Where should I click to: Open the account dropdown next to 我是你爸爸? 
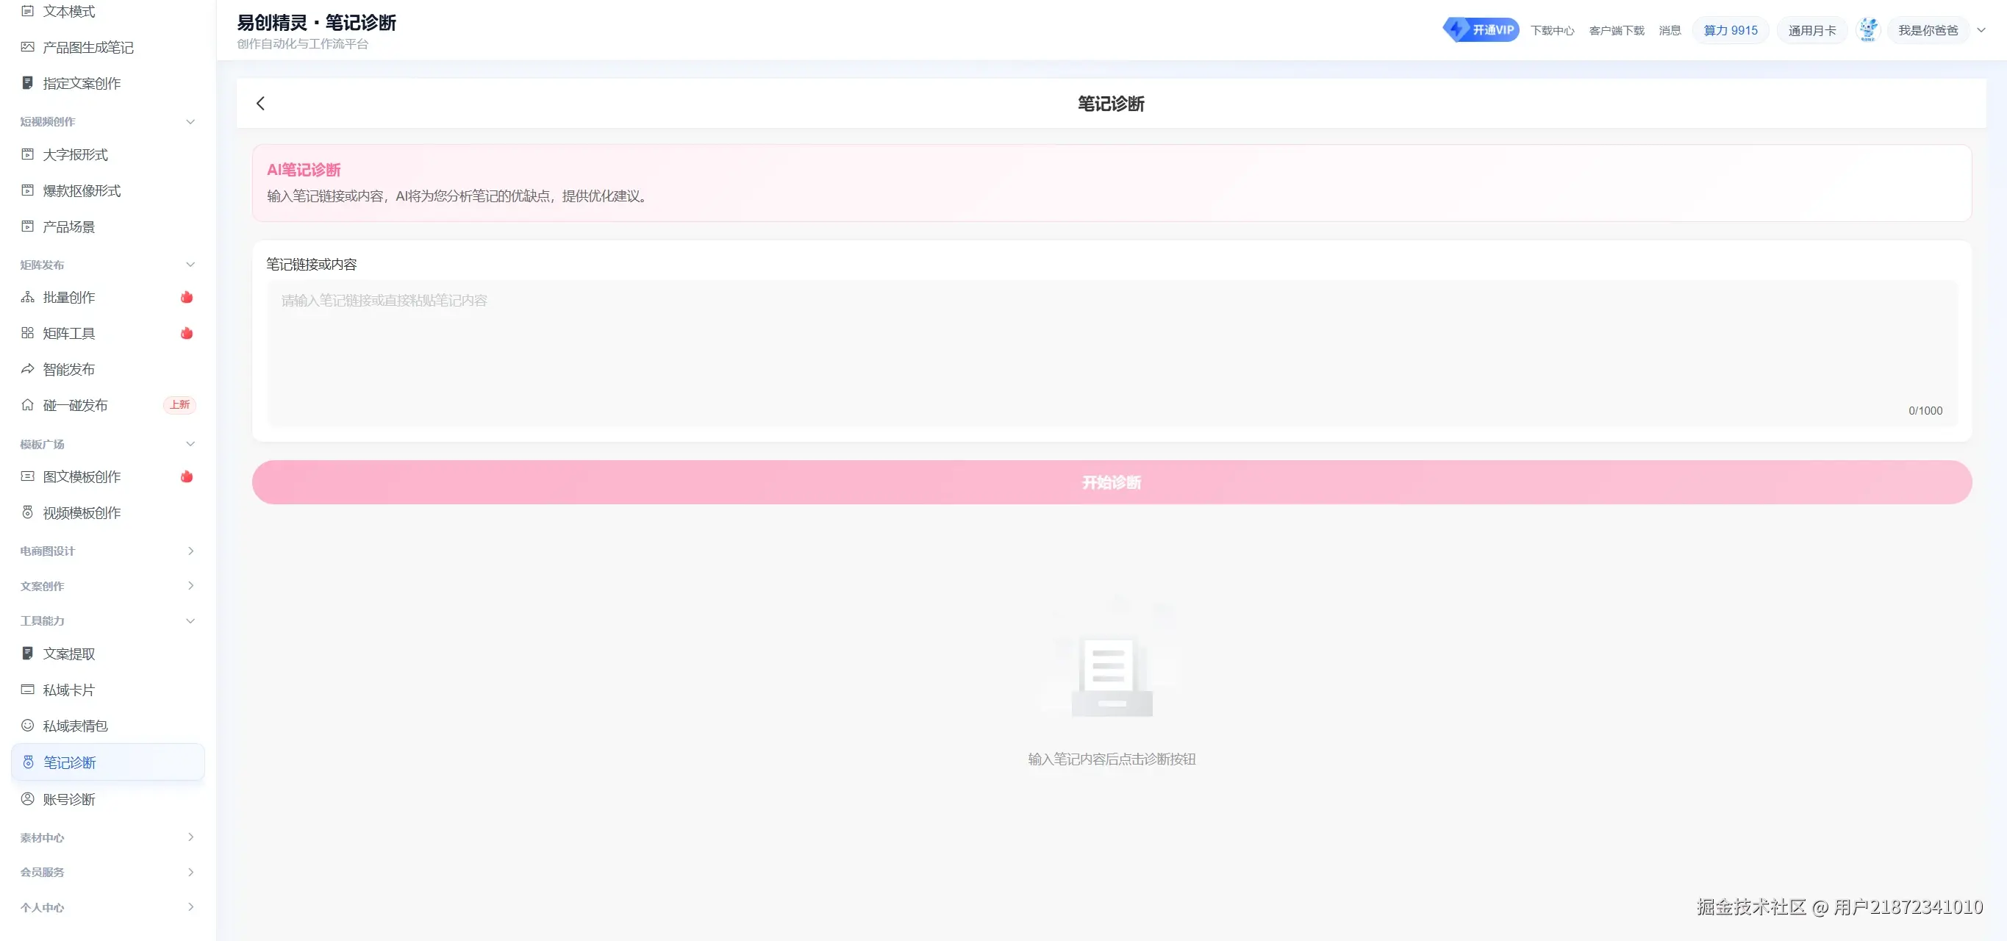click(1981, 29)
